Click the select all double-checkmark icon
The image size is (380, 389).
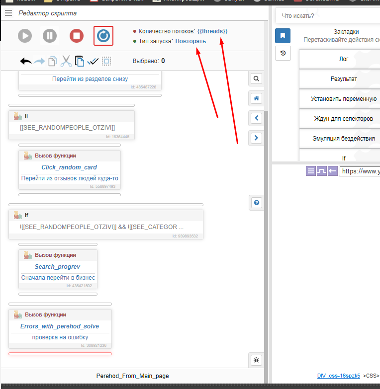pos(93,61)
